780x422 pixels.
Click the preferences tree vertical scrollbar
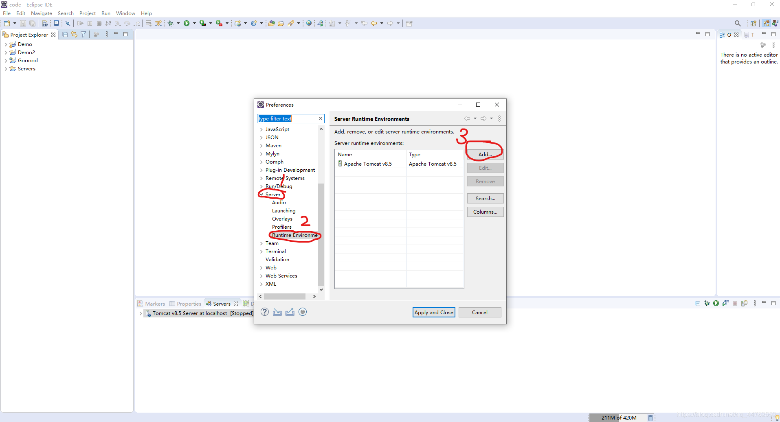point(321,234)
